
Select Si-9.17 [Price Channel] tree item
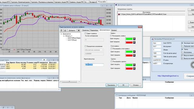click(x=74, y=38)
